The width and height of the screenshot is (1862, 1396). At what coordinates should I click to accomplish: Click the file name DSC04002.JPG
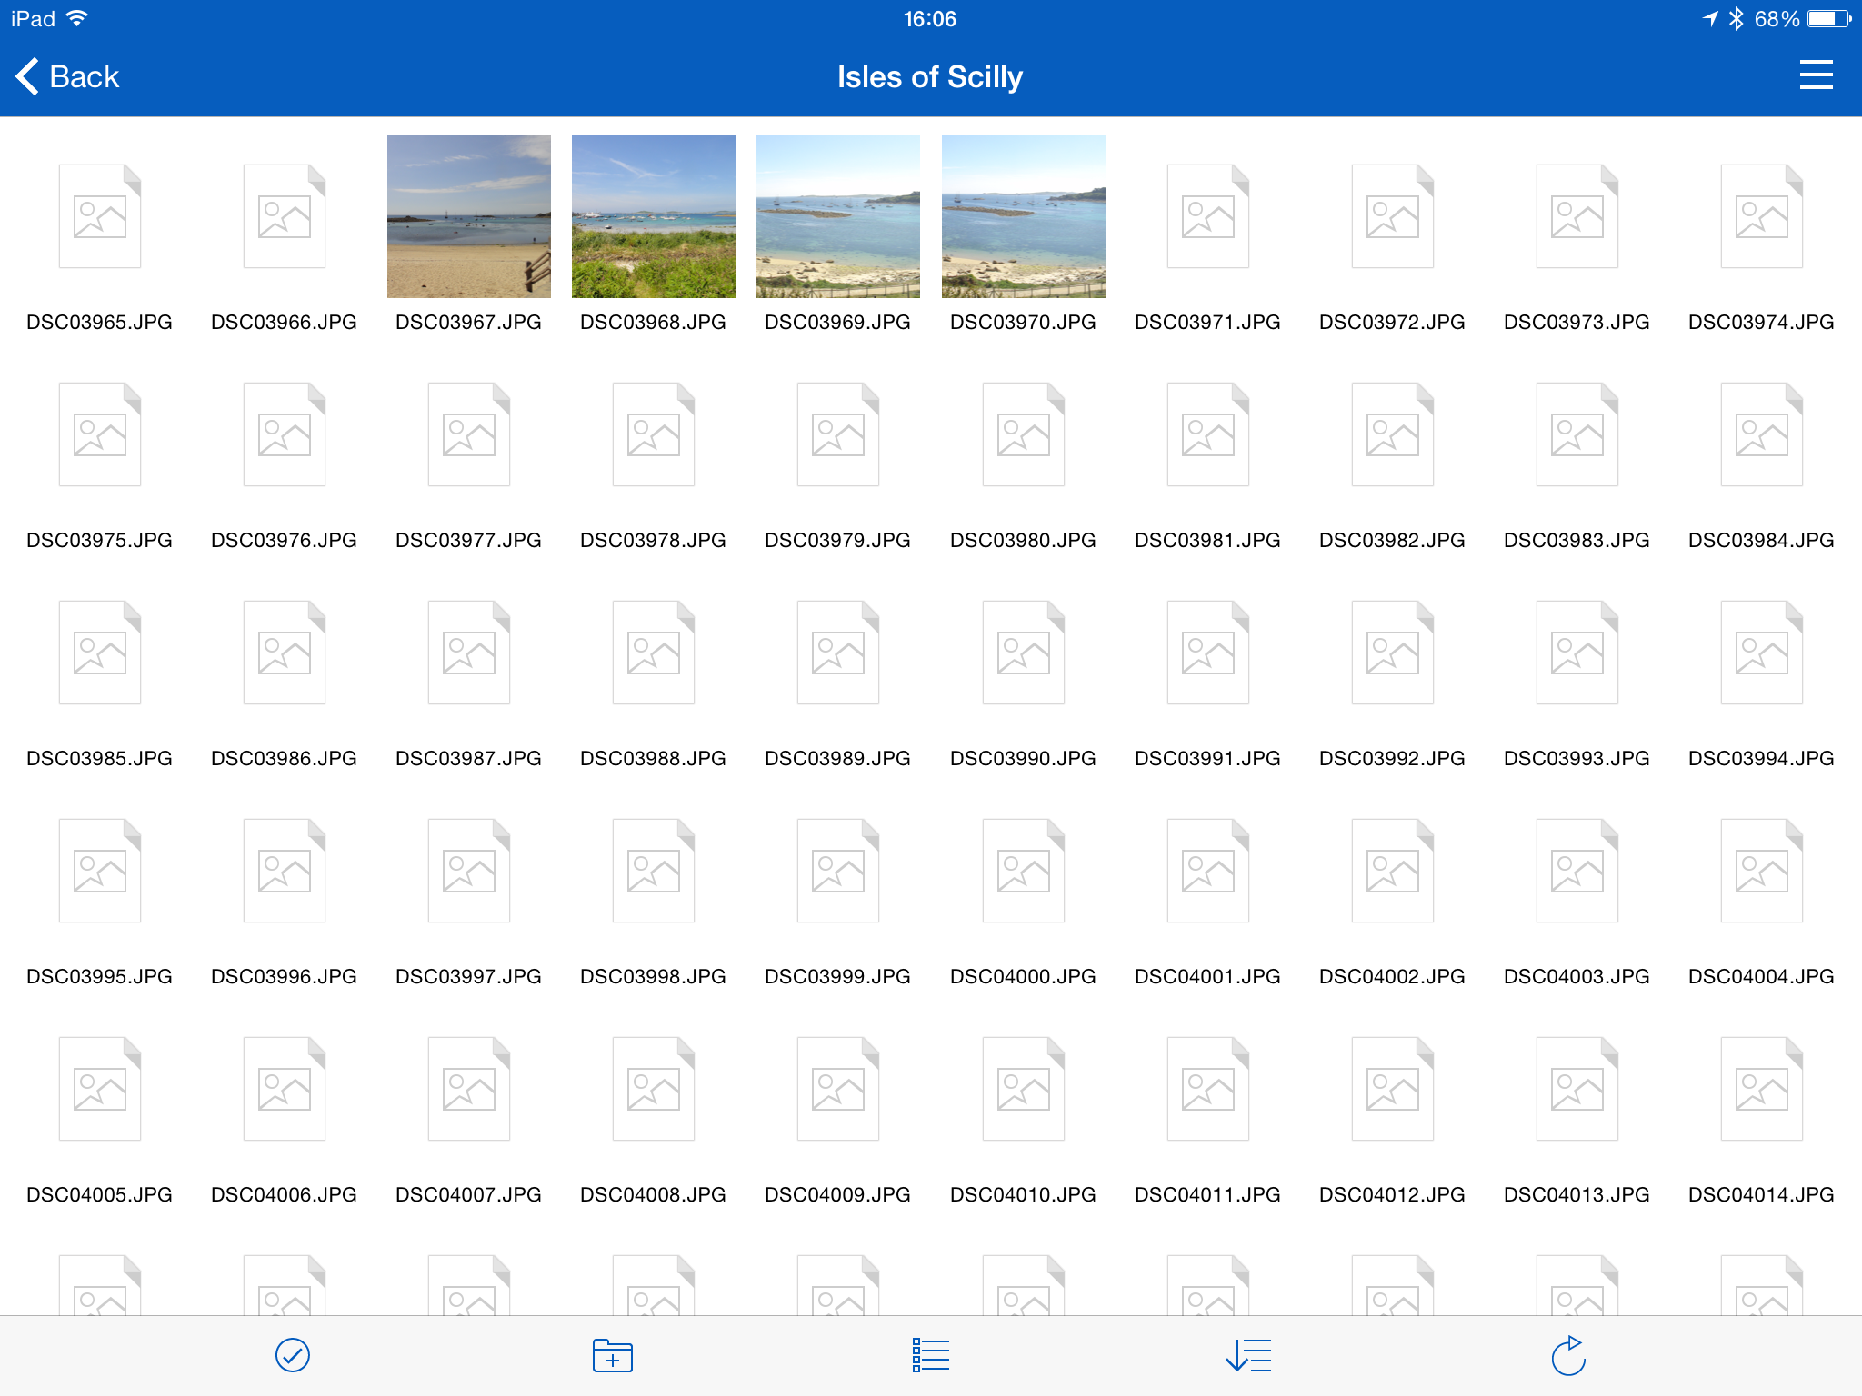(1393, 976)
